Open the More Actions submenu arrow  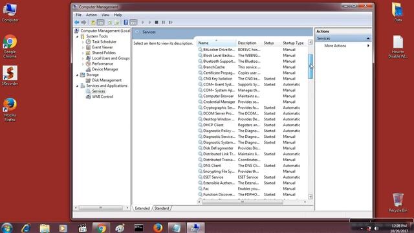click(x=368, y=46)
